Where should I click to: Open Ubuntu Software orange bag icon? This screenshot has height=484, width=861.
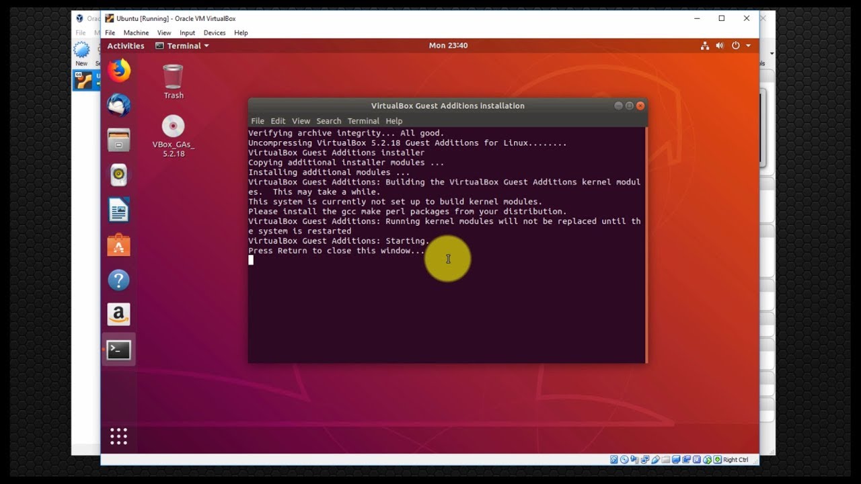click(x=119, y=245)
